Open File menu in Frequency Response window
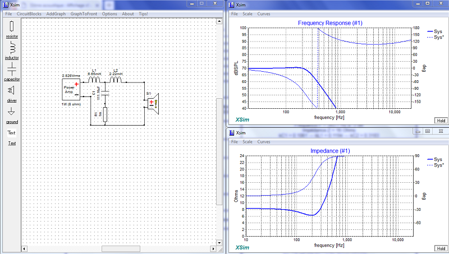 [x=235, y=13]
